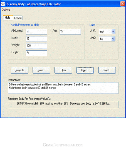Click the Age input field
Screen dimensions: 126x147
[70, 31]
